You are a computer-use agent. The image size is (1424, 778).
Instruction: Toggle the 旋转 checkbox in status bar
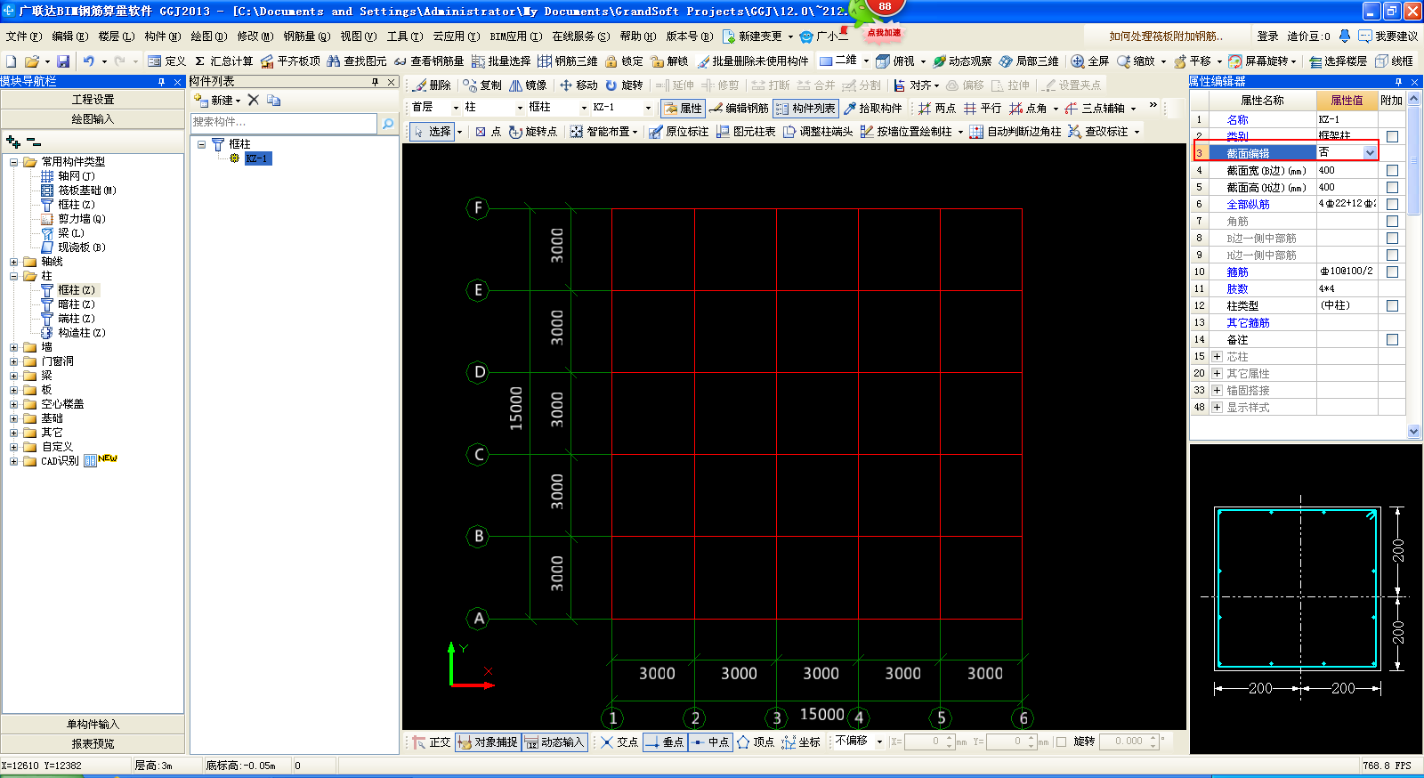click(1061, 742)
